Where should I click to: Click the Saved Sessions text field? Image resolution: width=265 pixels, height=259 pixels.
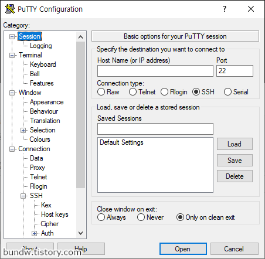pos(155,129)
